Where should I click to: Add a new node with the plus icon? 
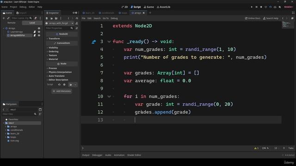coord(4,18)
